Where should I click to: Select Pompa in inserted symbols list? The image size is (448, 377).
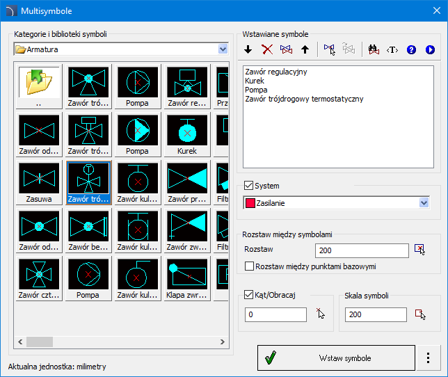(256, 90)
